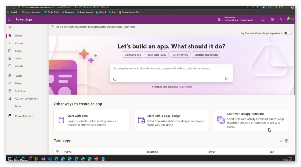Open File Explorer from the taskbar
301x167 pixels.
click(36, 159)
